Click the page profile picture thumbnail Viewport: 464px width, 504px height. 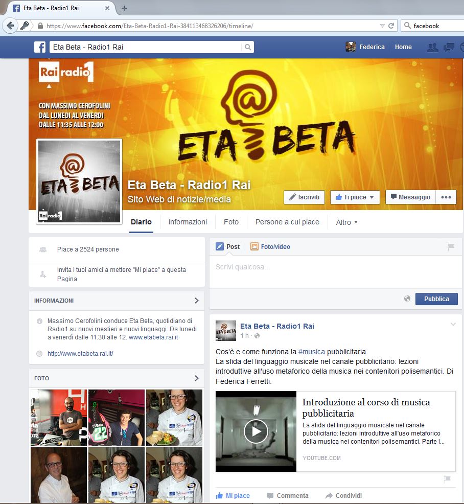[79, 181]
